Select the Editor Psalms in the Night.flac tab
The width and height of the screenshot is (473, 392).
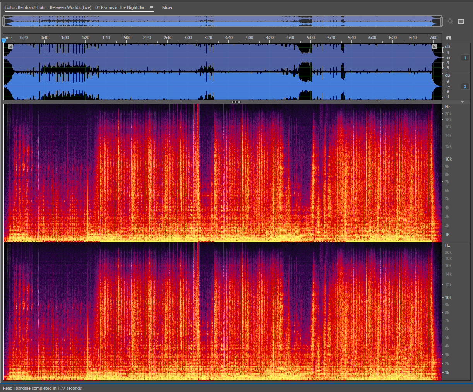(75, 7)
